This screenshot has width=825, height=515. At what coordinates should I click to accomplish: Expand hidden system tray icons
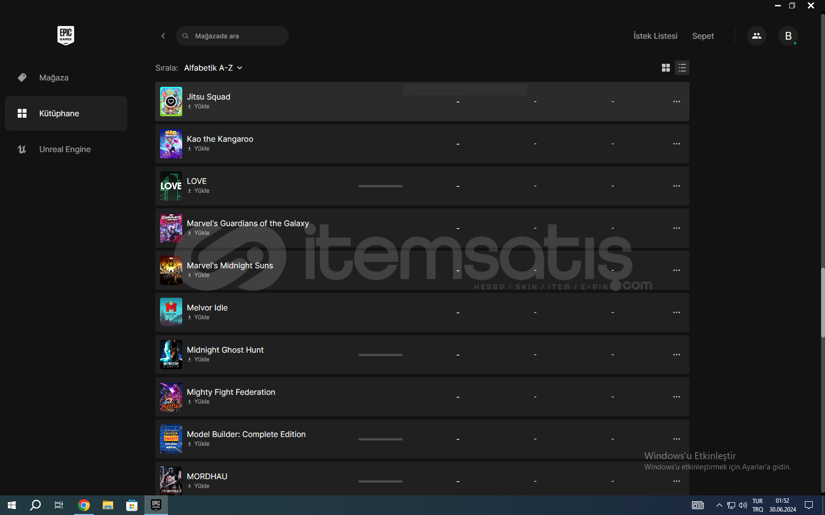tap(719, 505)
